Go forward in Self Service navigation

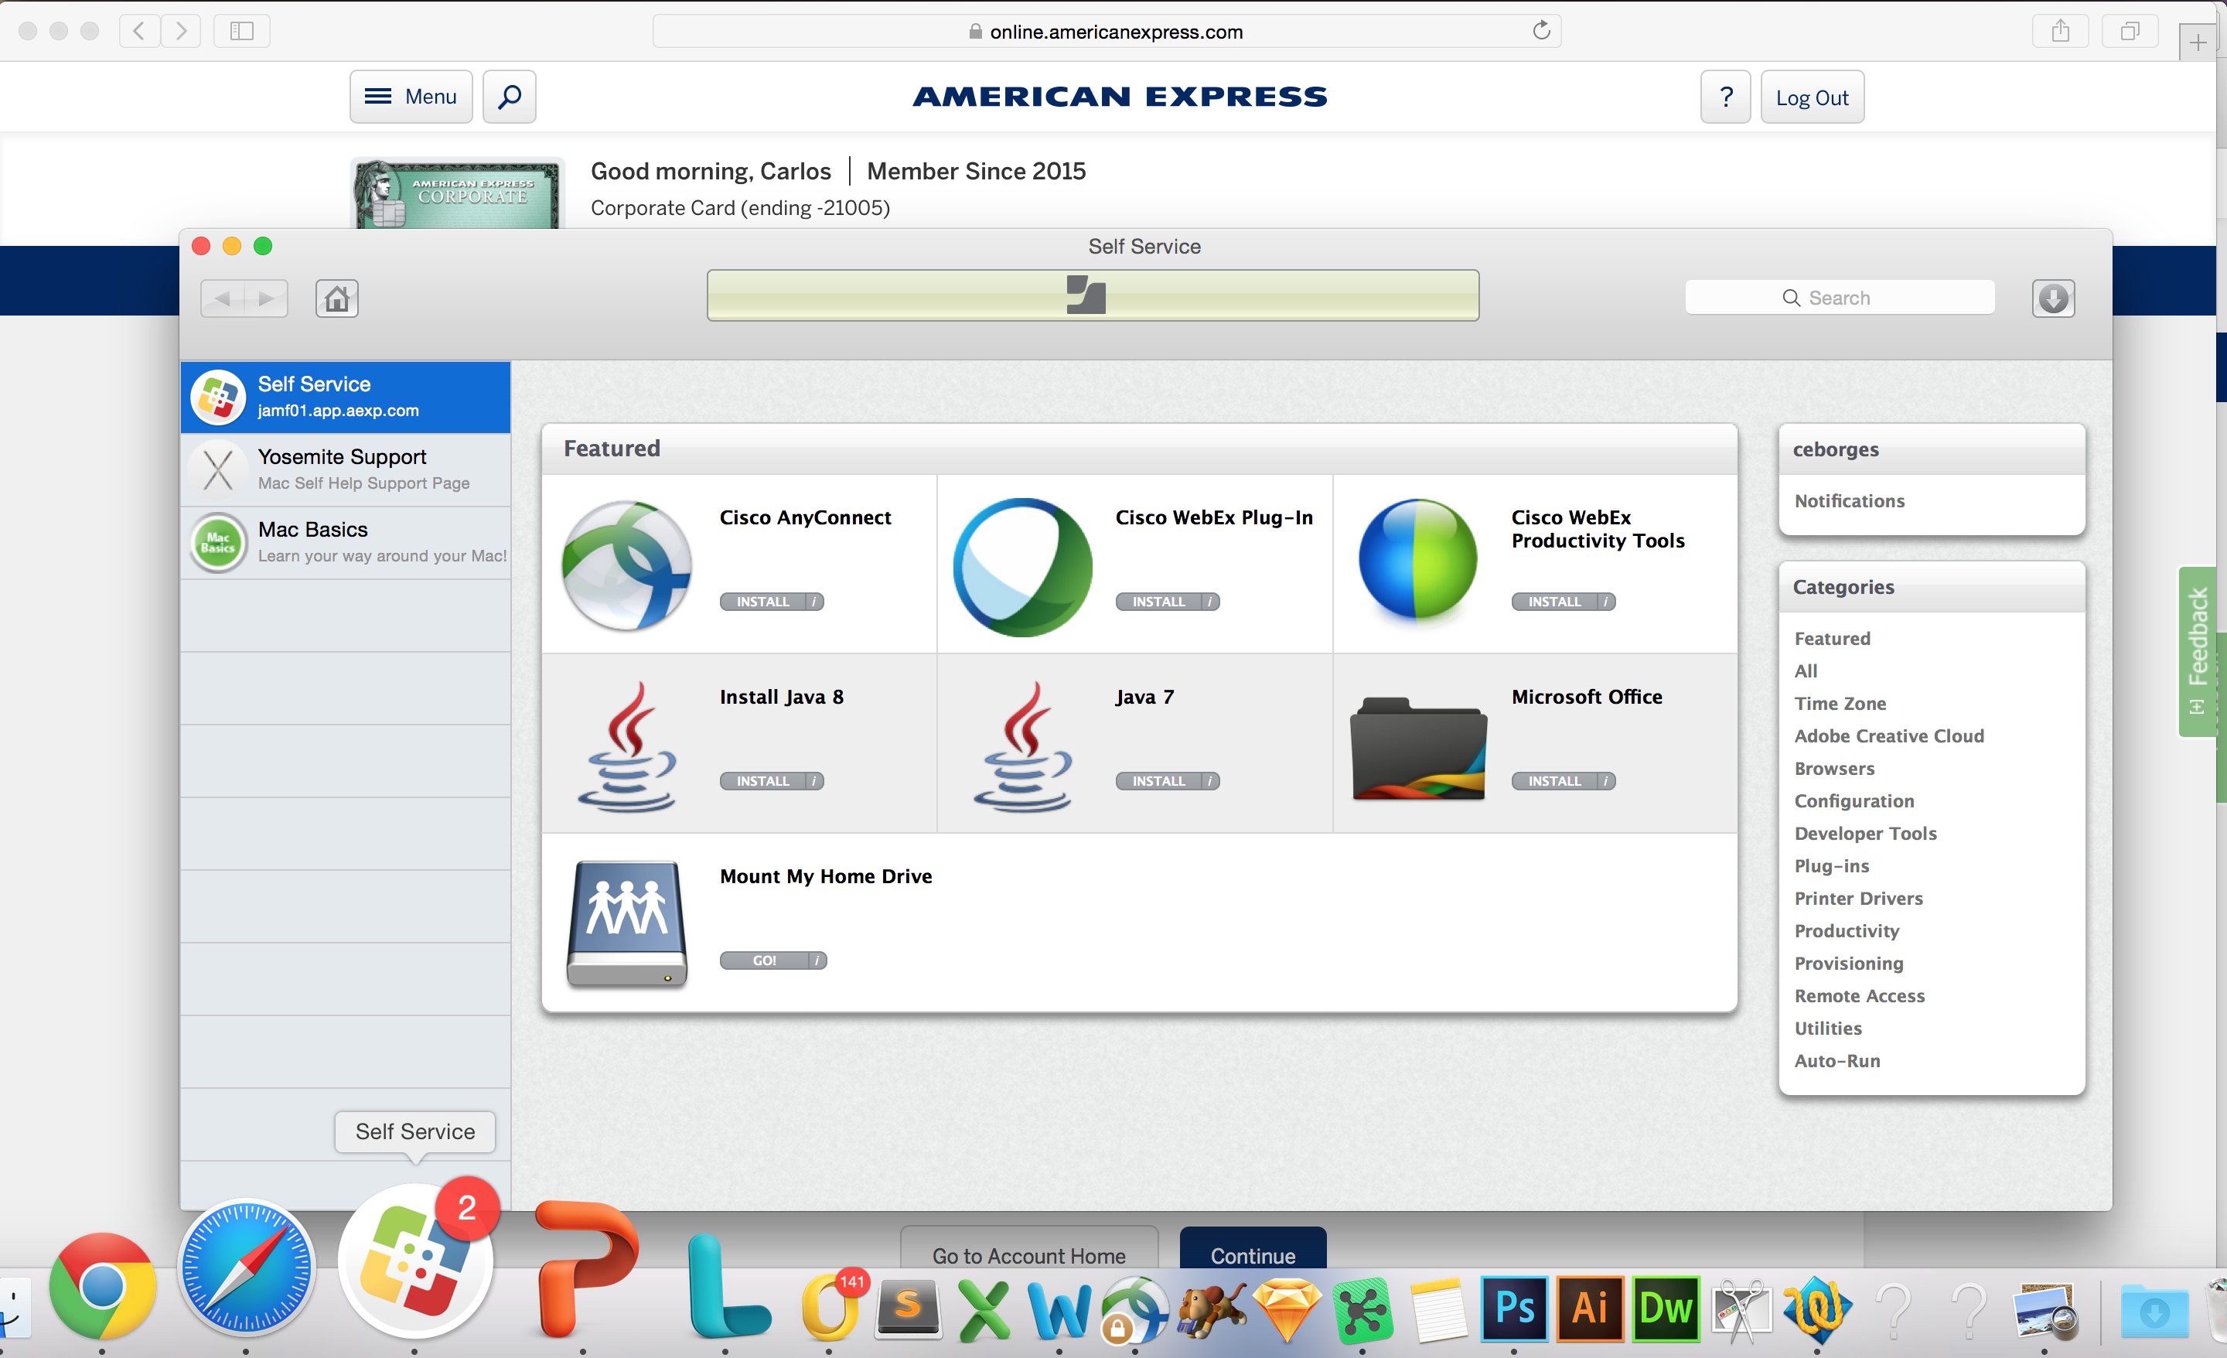(266, 299)
